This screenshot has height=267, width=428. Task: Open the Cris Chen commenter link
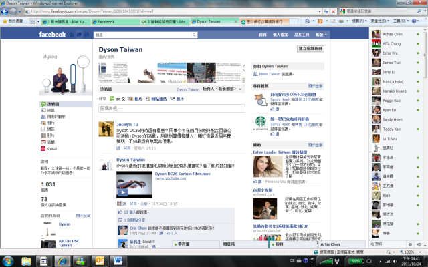(x=138, y=228)
